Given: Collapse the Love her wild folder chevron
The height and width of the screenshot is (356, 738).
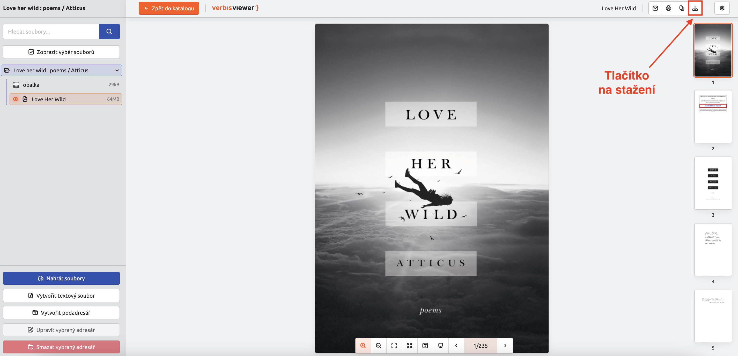Looking at the screenshot, I should [x=117, y=70].
